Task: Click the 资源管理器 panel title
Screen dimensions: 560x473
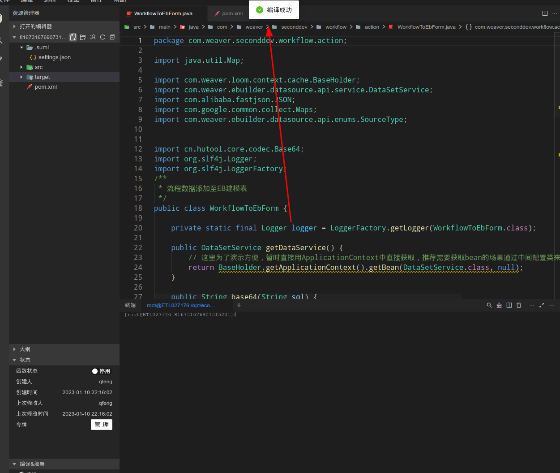Action: click(x=26, y=13)
